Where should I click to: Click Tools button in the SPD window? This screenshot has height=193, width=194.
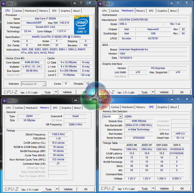145,189
